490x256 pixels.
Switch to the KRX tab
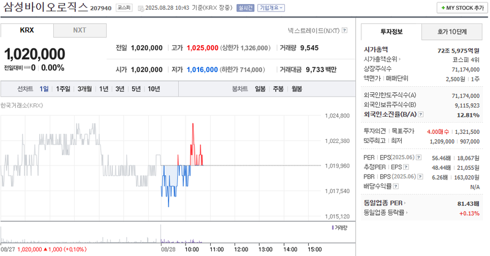(x=27, y=31)
